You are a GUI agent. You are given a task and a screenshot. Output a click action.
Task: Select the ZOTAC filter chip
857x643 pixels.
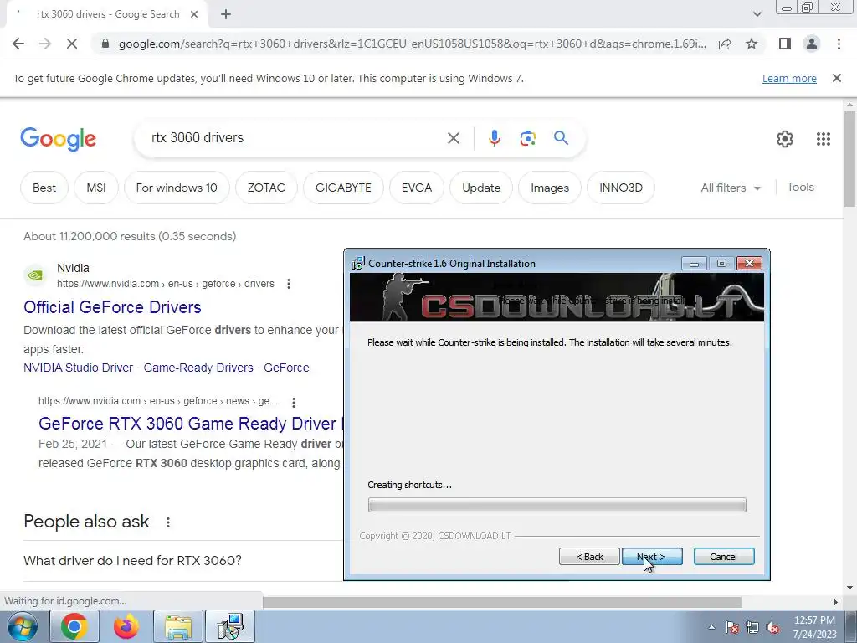(266, 188)
